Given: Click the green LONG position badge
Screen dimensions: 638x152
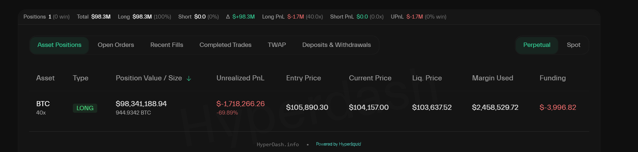Looking at the screenshot, I should click(85, 108).
